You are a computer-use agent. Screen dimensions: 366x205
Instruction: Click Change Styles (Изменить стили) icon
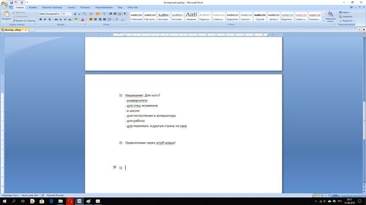point(331,17)
